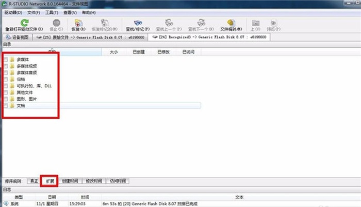Click the Find/Mark (查找/标记) binoculars icon
Image resolution: width=361 pixels, height=207 pixels.
point(138,23)
